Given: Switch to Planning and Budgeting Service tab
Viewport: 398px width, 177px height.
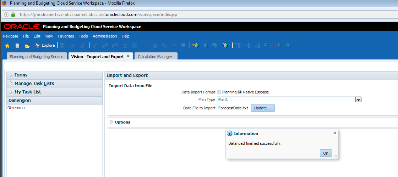Looking at the screenshot, I should (x=37, y=57).
